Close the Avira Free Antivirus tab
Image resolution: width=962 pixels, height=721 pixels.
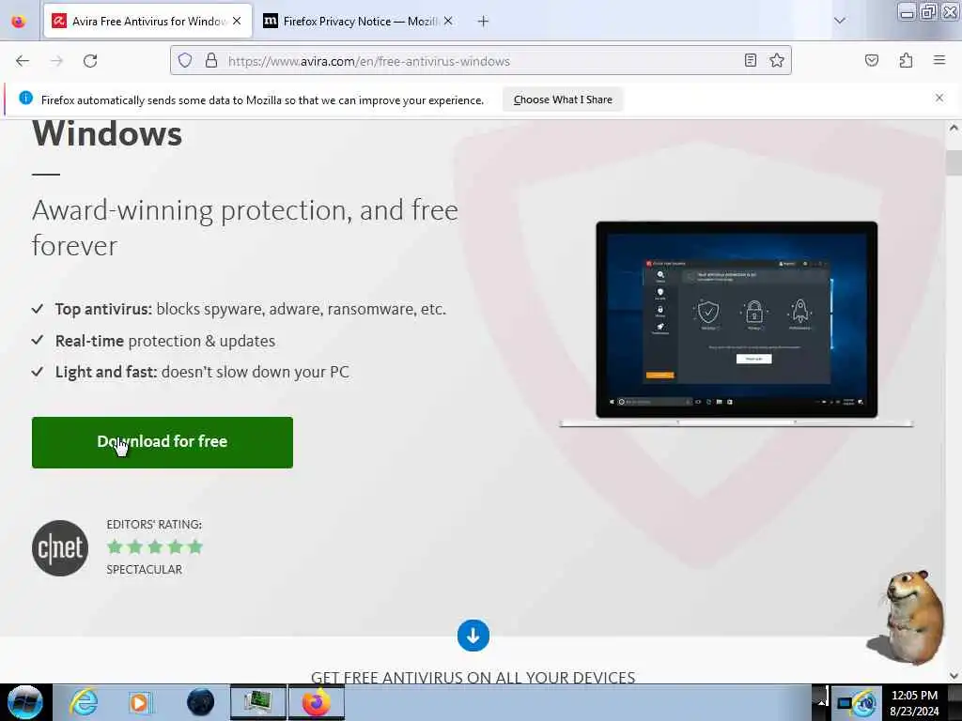click(x=237, y=21)
